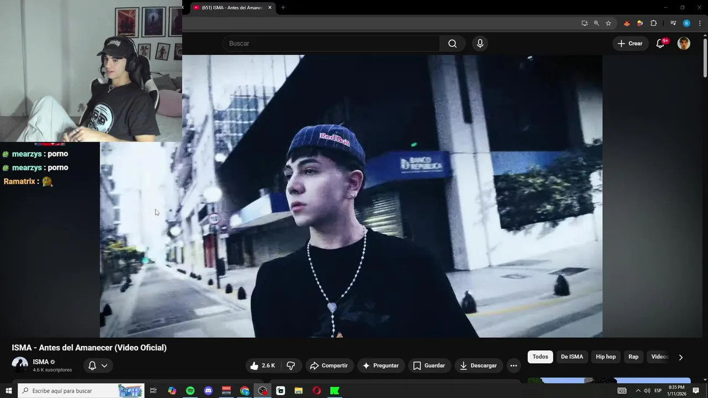Open Chrome profile blue avatar

686,23
